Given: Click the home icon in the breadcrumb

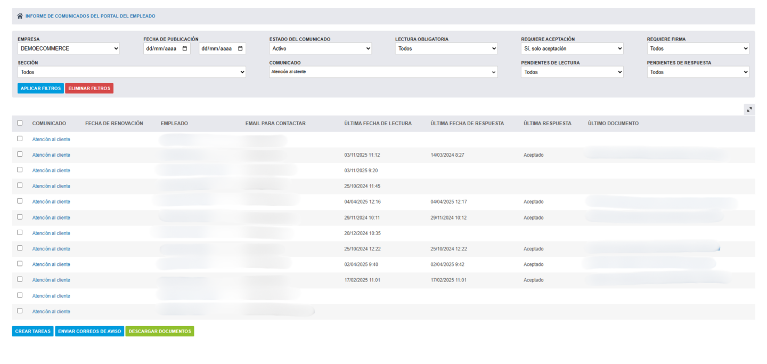Looking at the screenshot, I should [x=20, y=16].
